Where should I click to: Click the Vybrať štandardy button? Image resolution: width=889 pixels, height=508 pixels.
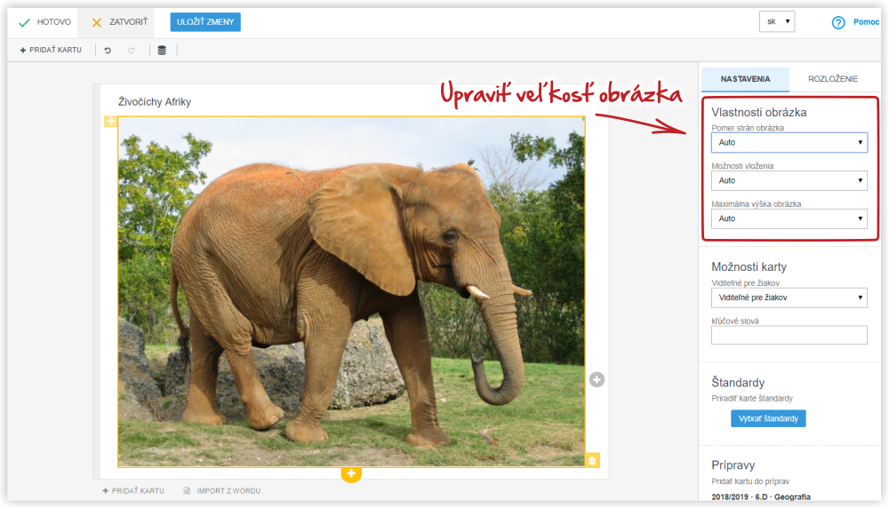coord(768,418)
